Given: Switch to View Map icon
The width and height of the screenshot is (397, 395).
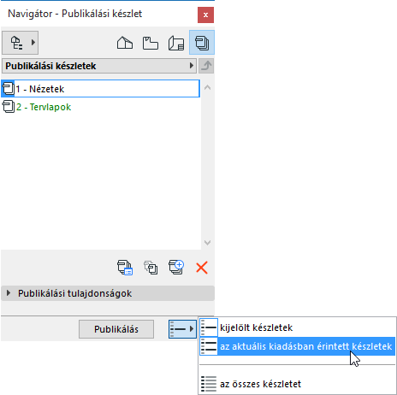Looking at the screenshot, I should pos(151,43).
